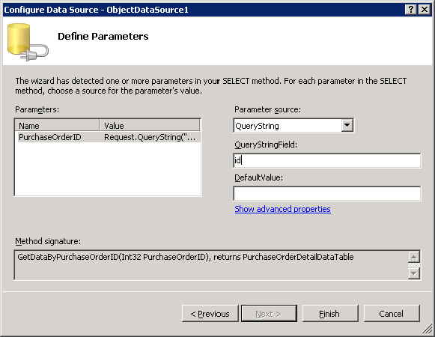
Task: Click scroll up arrow in Method signature
Action: coord(413,257)
